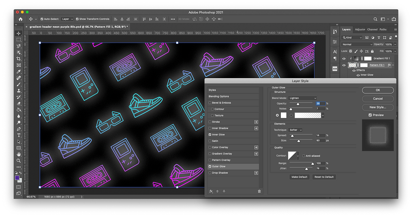Collapse Pattern Fill 1 effects list

(393, 65)
